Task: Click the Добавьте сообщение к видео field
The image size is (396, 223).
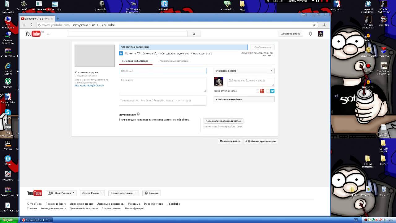Action: point(250,81)
